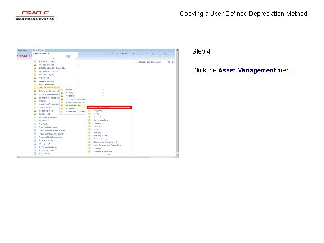The width and height of the screenshot is (324, 243).
Task: Expand arrow for Cost Accounting submenu
Action: 130,120
